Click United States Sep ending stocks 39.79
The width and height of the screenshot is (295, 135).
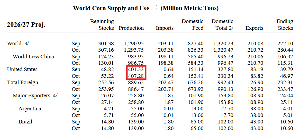[286, 70]
